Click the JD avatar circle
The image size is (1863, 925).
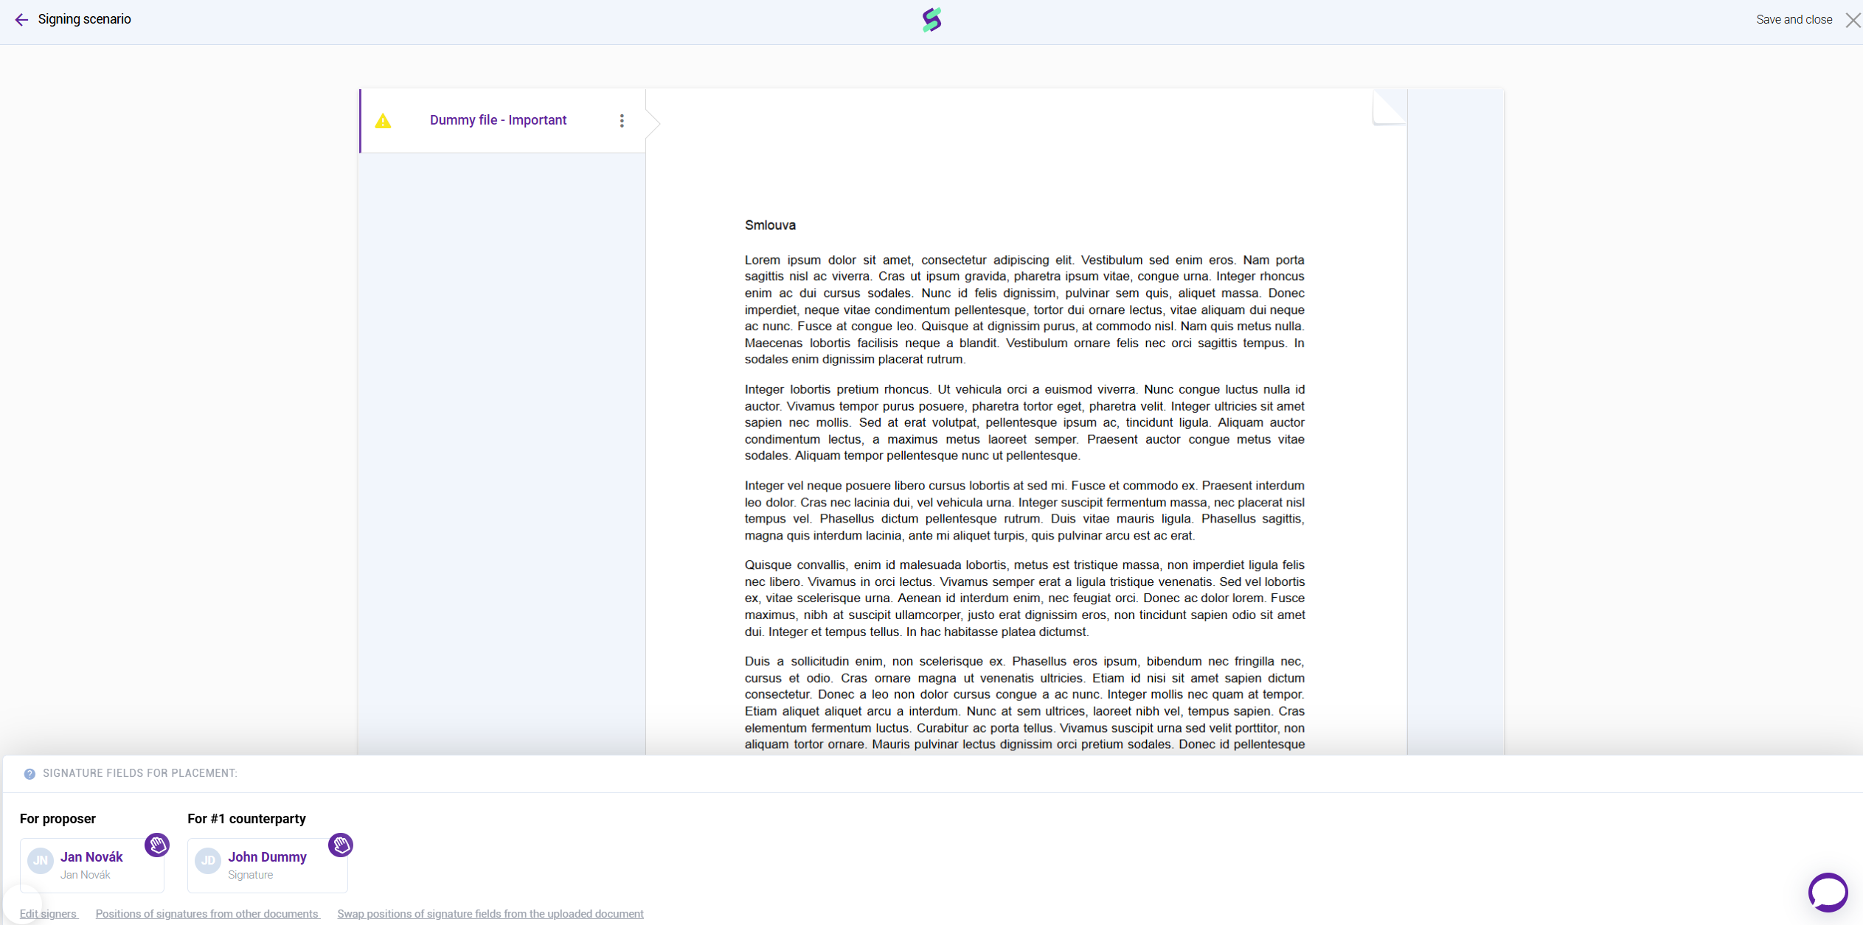tap(208, 861)
